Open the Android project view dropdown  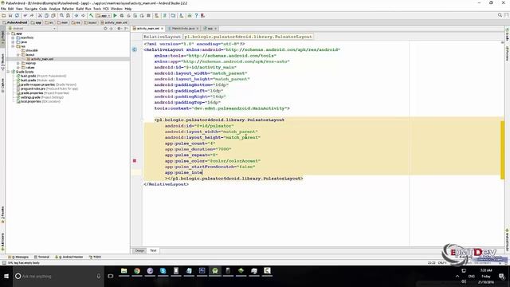pyautogui.click(x=33, y=29)
